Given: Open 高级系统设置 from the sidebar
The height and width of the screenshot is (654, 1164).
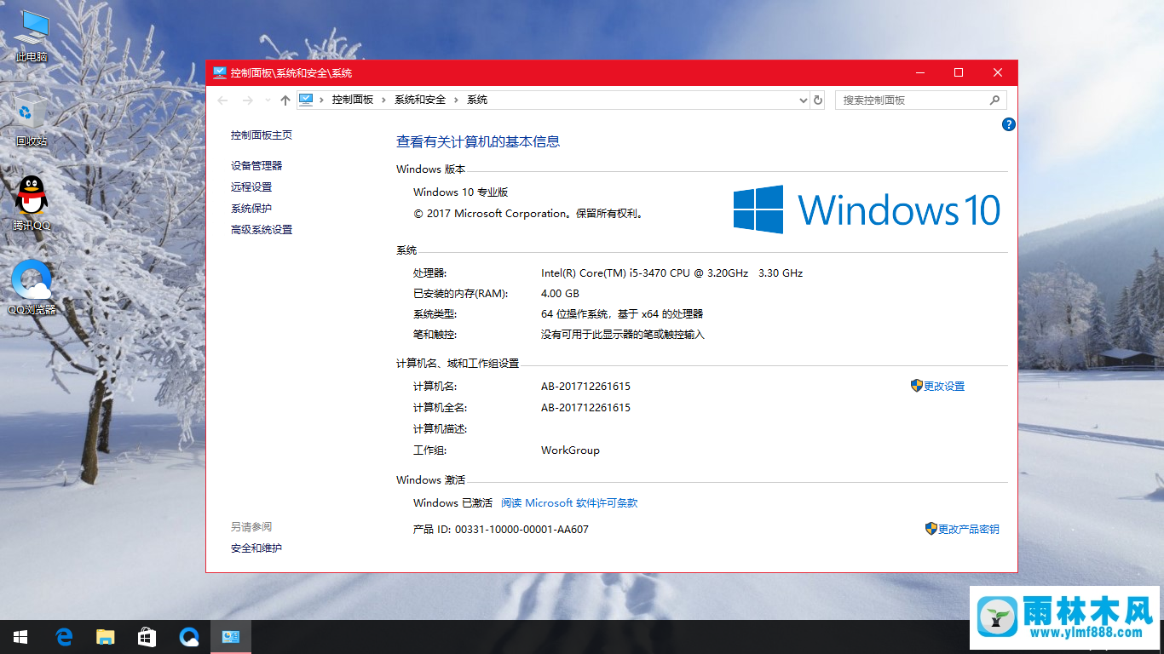Looking at the screenshot, I should tap(262, 230).
